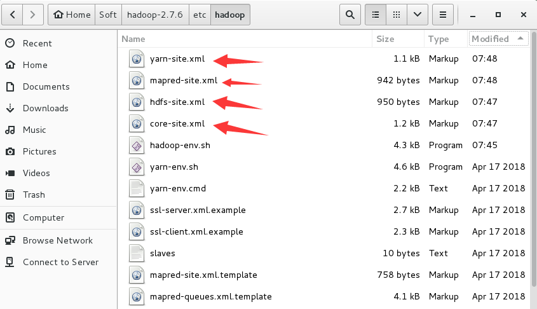Select the mapred-queues.xml.template file name
The height and width of the screenshot is (309, 537).
click(x=210, y=296)
